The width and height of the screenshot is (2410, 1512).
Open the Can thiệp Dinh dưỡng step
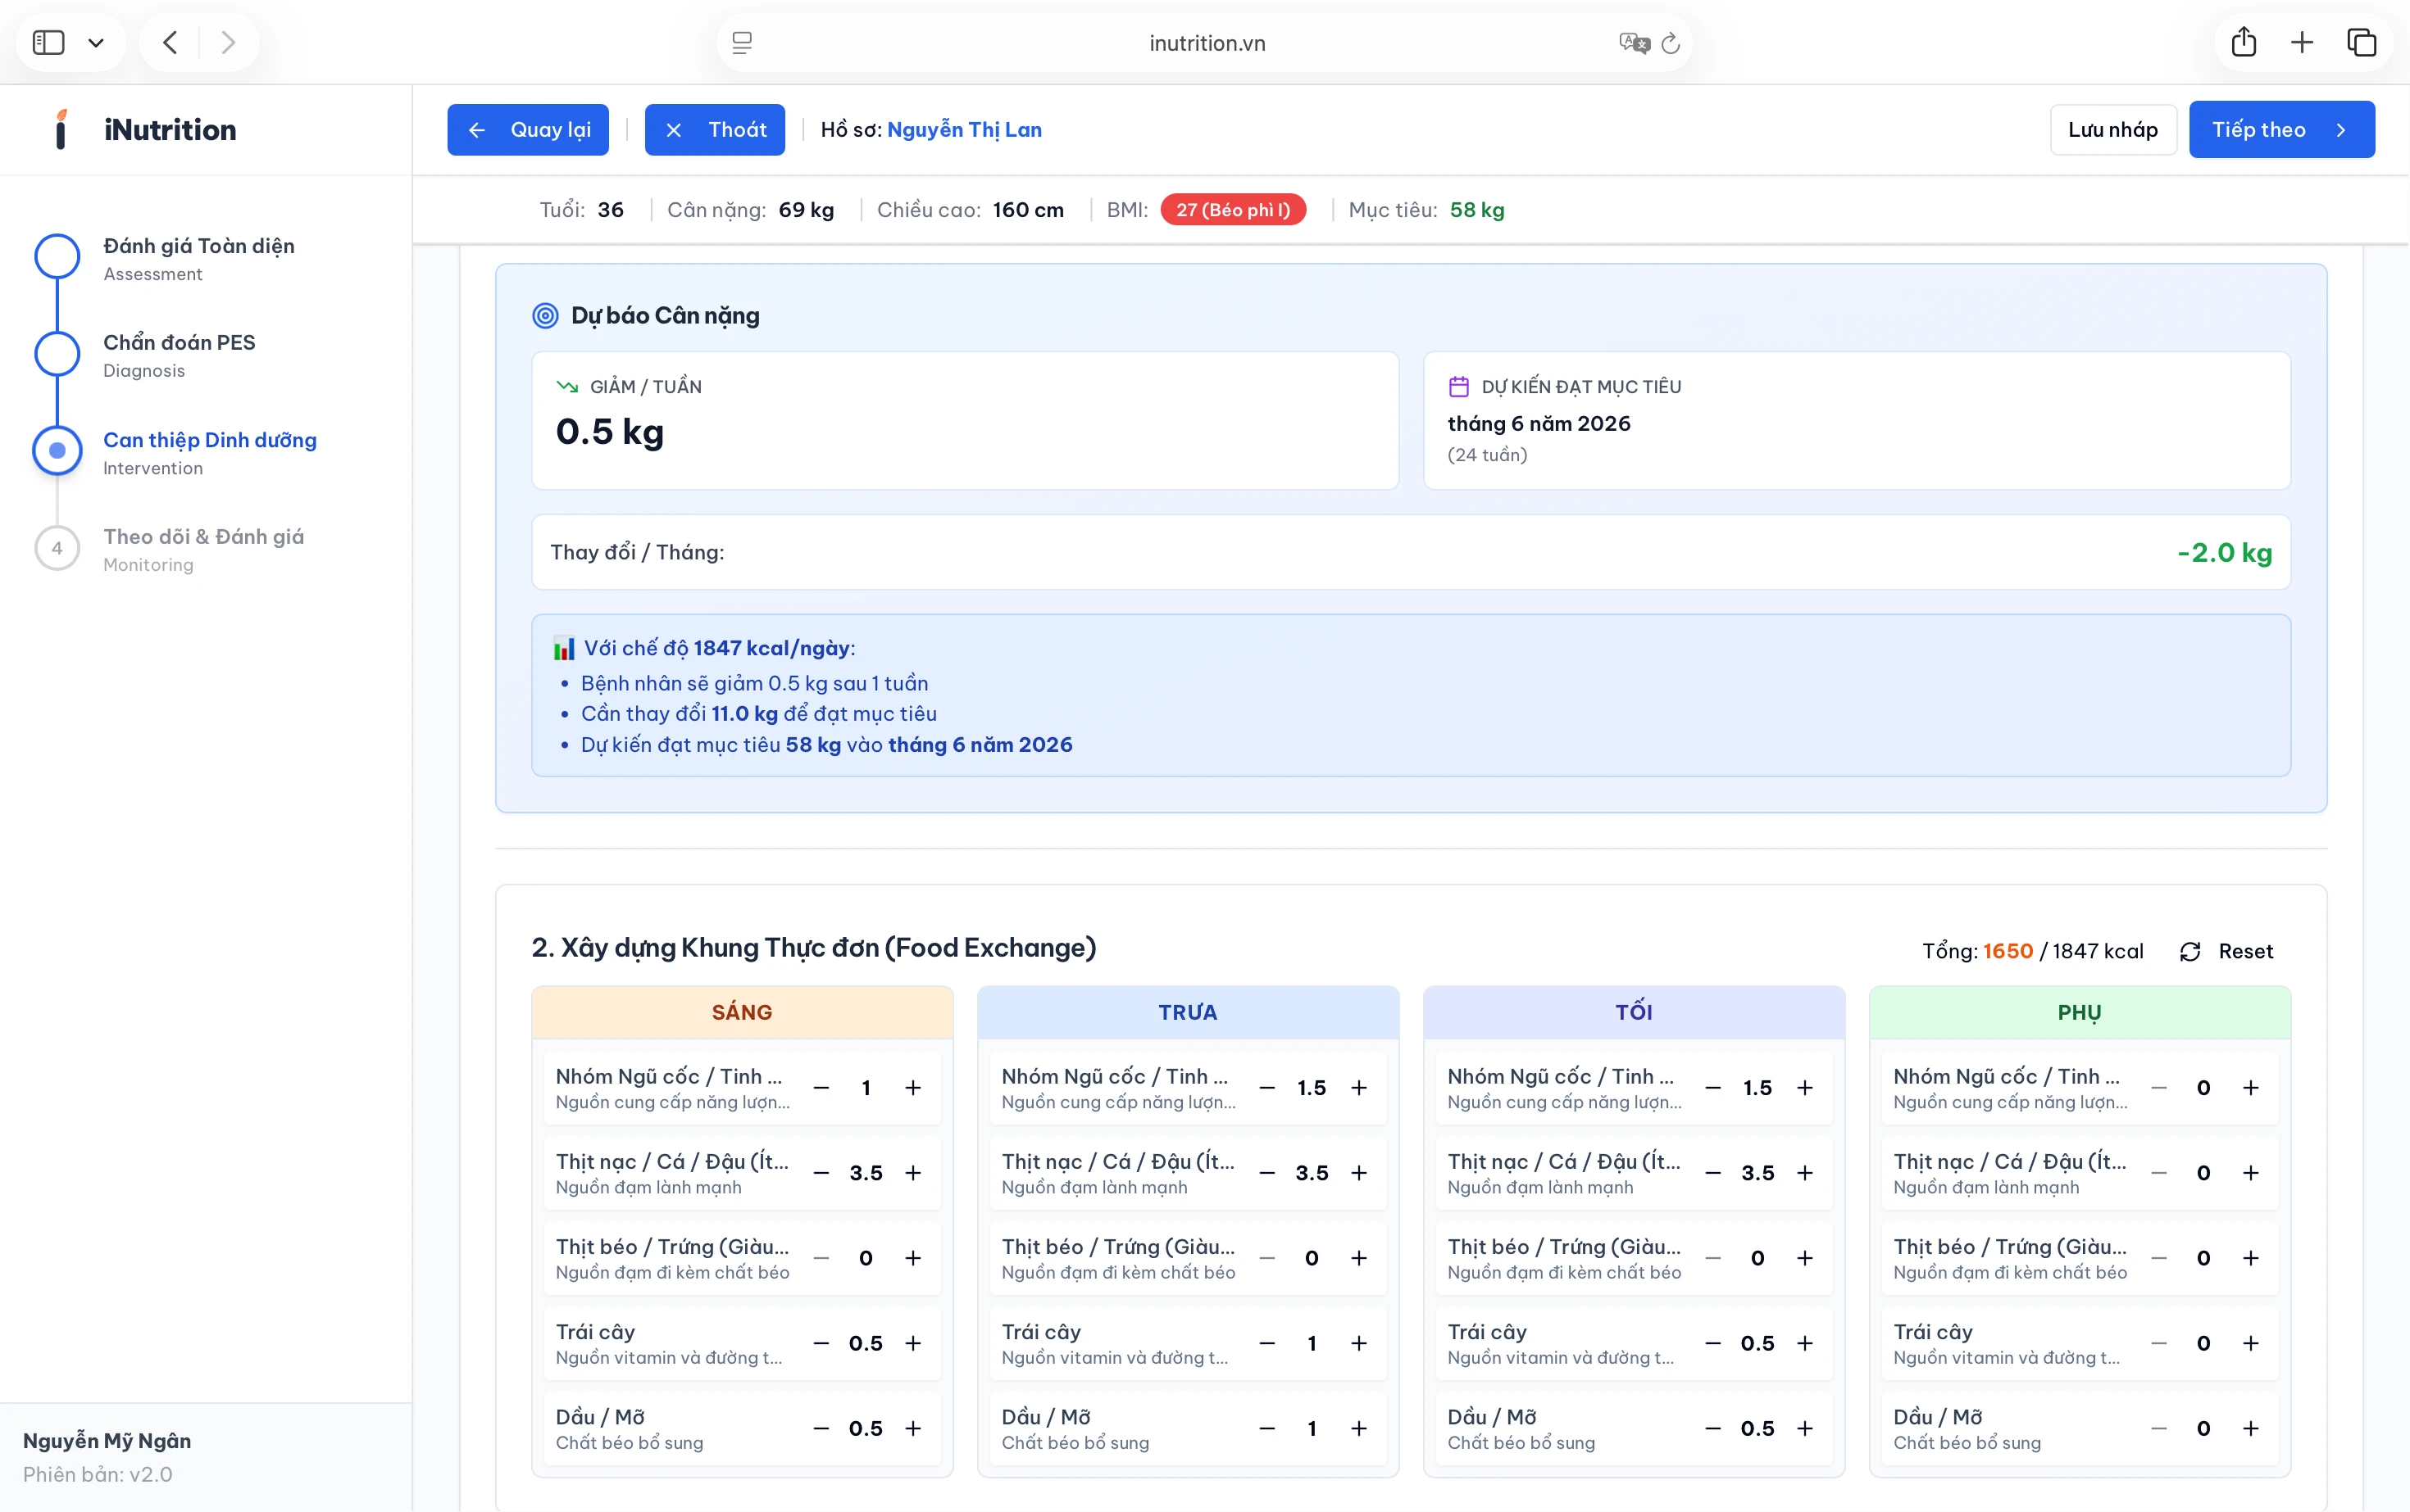click(x=209, y=440)
